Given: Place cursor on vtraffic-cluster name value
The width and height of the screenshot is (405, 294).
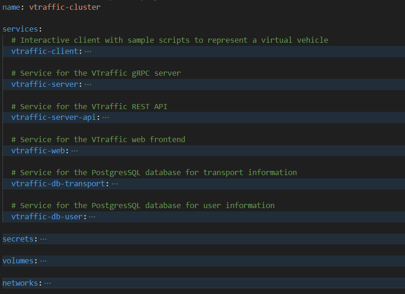Looking at the screenshot, I should pos(65,7).
